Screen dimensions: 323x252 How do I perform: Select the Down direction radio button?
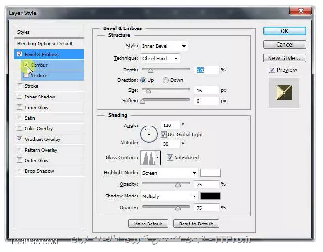(x=166, y=80)
